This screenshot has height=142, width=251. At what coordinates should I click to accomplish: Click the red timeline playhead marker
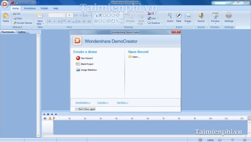(x=54, y=118)
